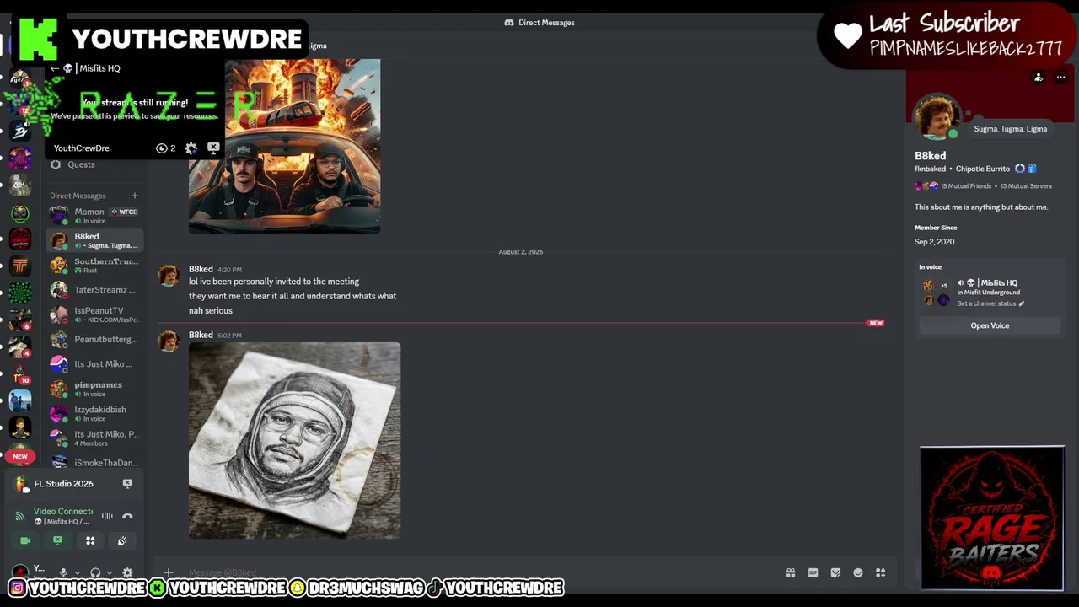Image resolution: width=1079 pixels, height=607 pixels.
Task: Open the red T server icon
Action: click(x=20, y=266)
